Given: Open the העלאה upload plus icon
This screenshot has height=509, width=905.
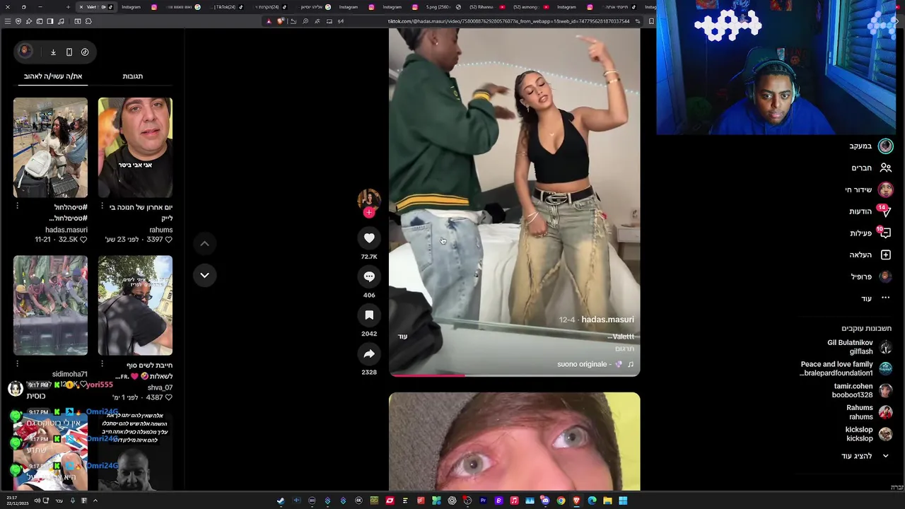Looking at the screenshot, I should pyautogui.click(x=886, y=255).
